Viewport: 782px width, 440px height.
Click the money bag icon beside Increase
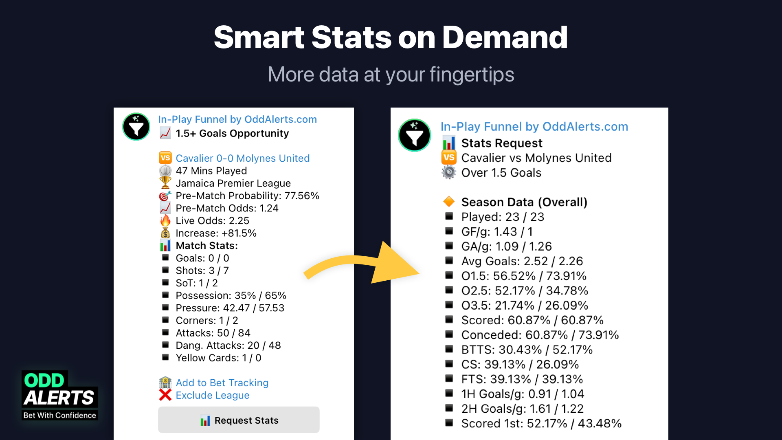pos(165,233)
